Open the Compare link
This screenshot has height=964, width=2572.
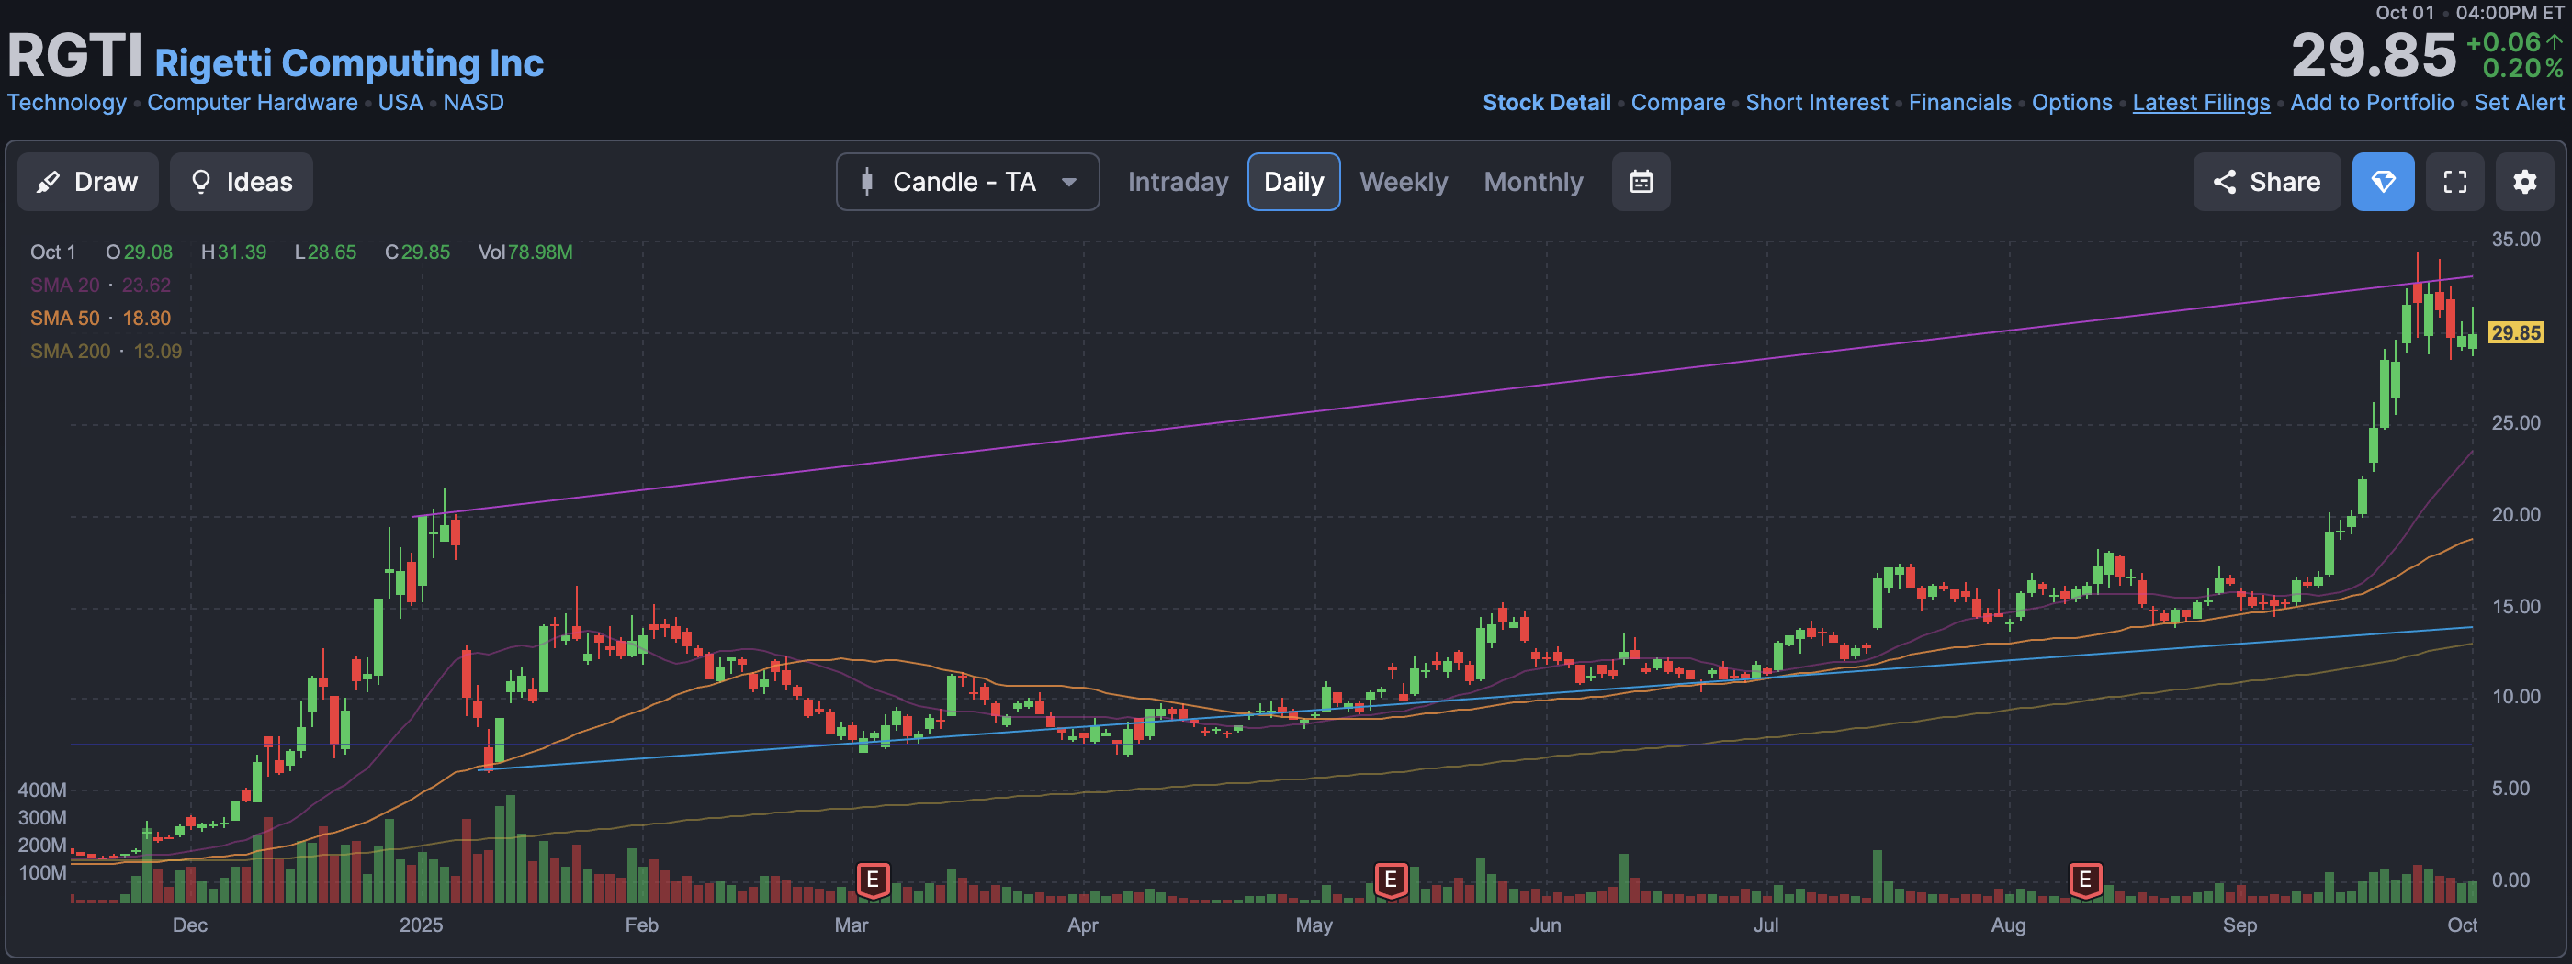coord(1677,103)
